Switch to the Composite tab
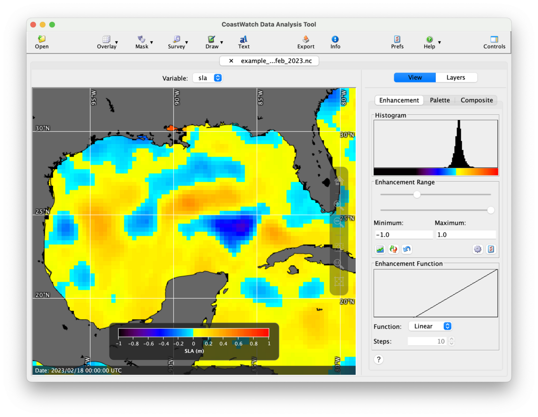The height and width of the screenshot is (417, 538). 476,100
